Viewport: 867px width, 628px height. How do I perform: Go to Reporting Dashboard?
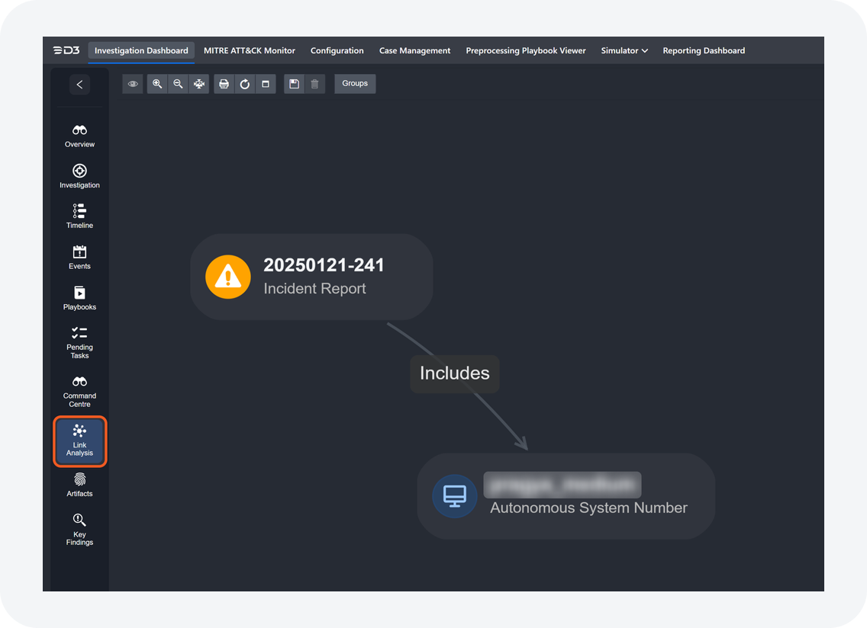point(703,51)
